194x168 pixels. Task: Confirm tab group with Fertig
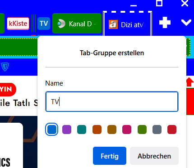pos(110,156)
